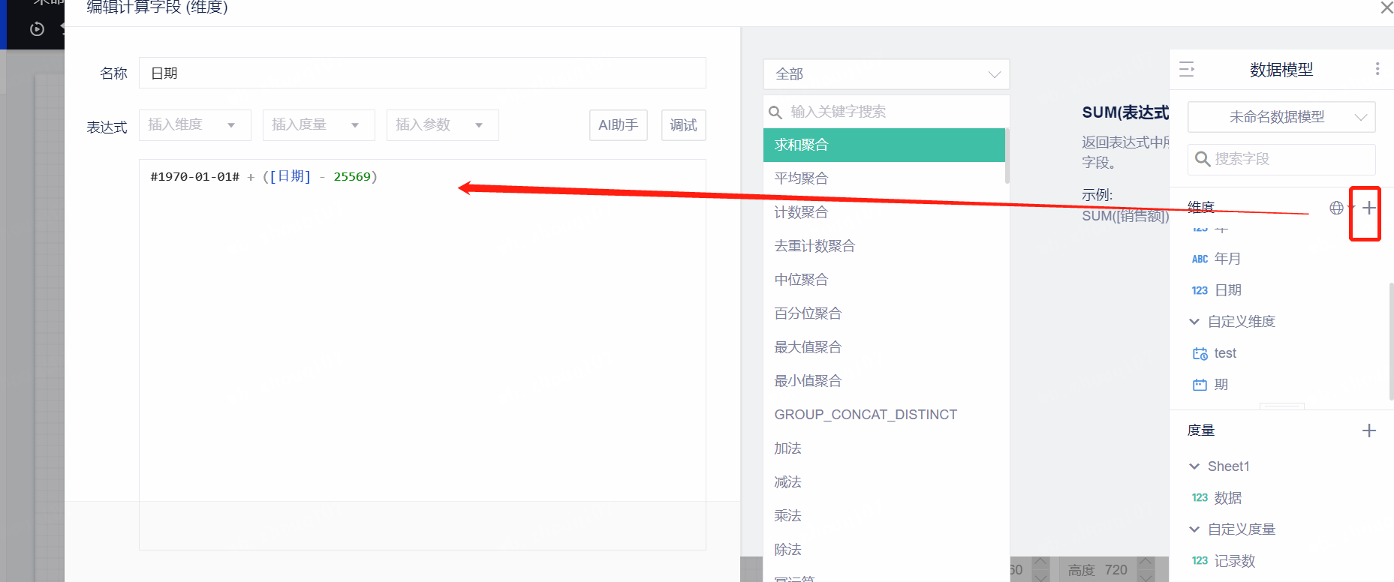Select the 求和聚合 function

coord(884,145)
